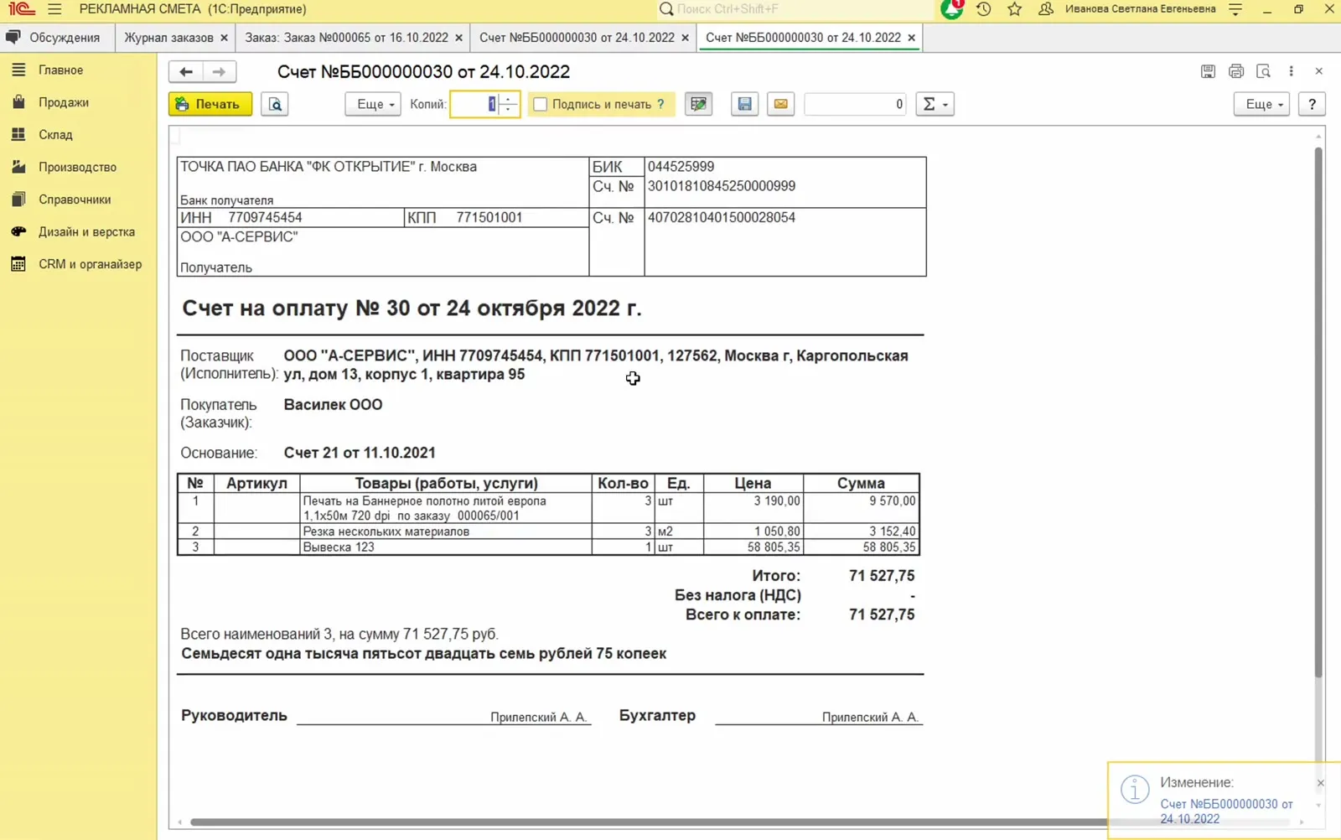Close the Изменение notification popup
This screenshot has height=840, width=1341.
tap(1320, 783)
